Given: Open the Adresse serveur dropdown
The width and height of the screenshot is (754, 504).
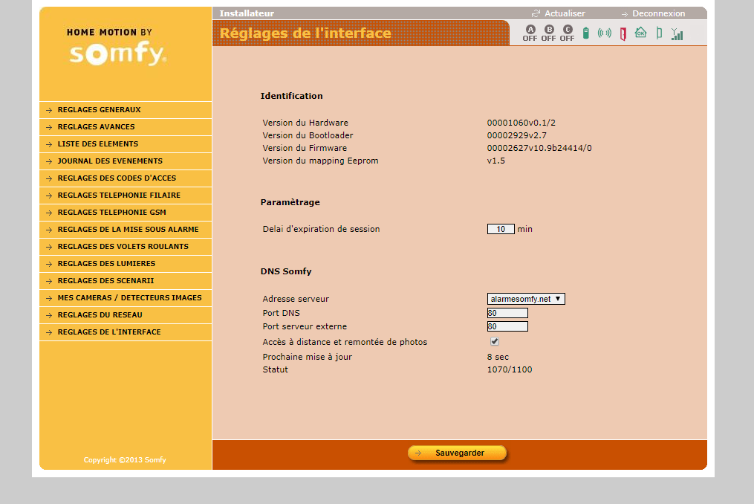Looking at the screenshot, I should [x=526, y=299].
